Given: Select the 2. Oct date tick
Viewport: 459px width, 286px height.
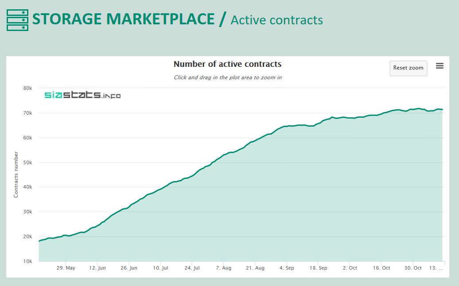Looking at the screenshot, I should (350, 268).
